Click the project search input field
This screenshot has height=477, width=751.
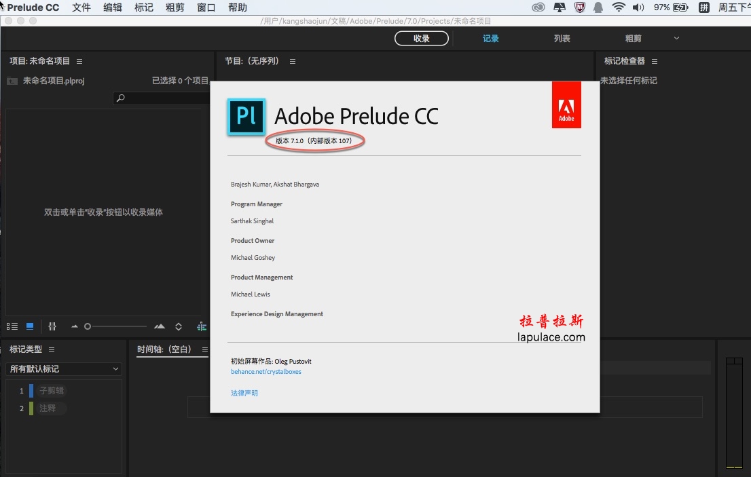click(x=162, y=98)
